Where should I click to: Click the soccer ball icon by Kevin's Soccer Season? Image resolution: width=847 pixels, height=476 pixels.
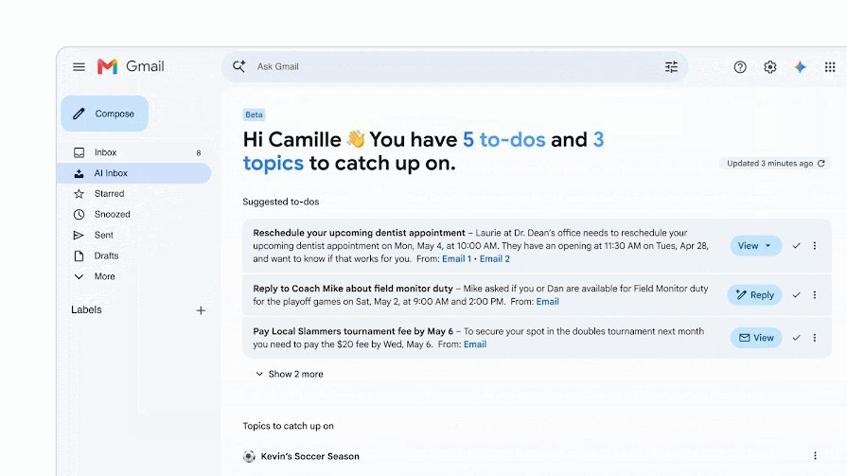click(x=249, y=456)
